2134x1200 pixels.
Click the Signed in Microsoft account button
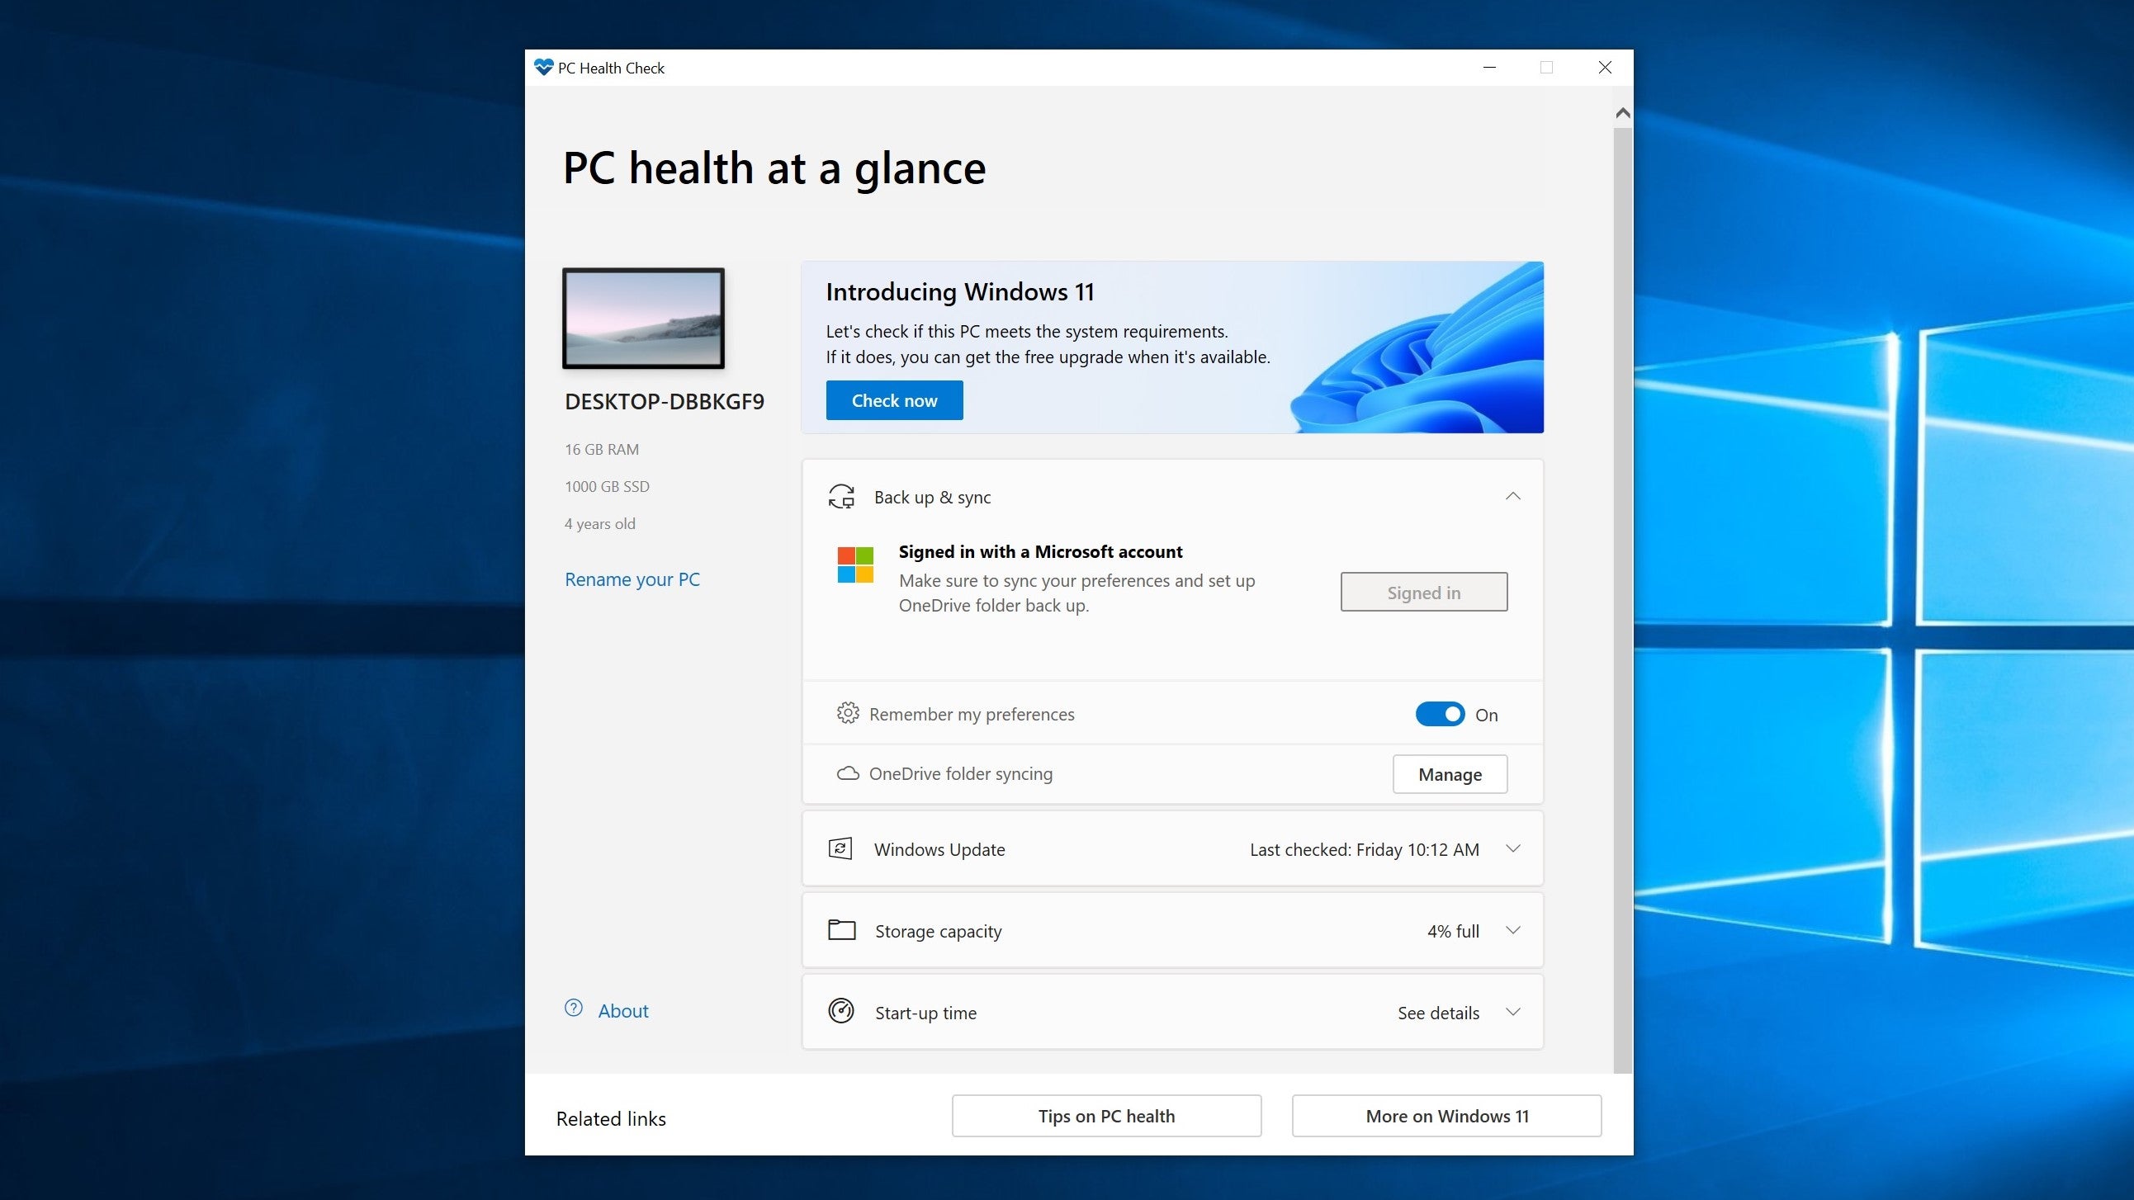tap(1423, 590)
